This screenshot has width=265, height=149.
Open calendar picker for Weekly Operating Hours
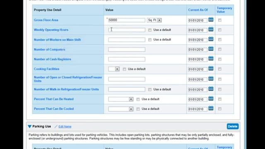(211, 29)
